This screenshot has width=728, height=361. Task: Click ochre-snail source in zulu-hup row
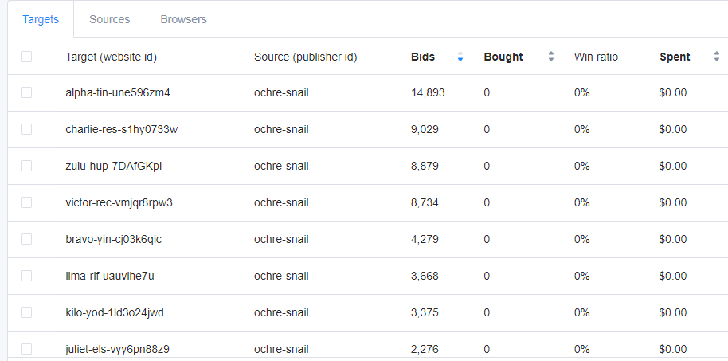(x=281, y=166)
